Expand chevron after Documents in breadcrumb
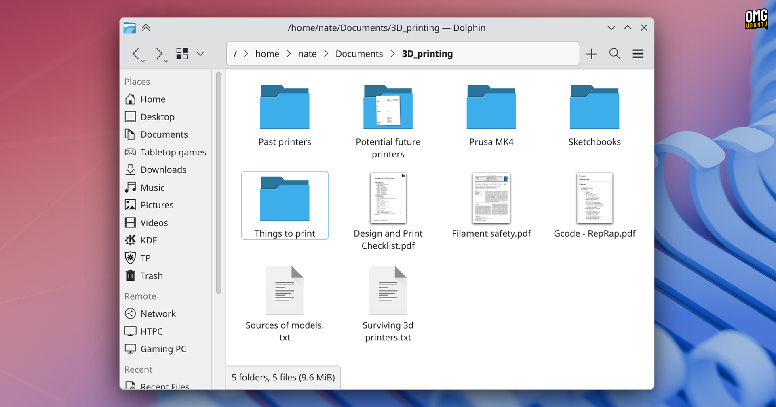The width and height of the screenshot is (776, 407). pyautogui.click(x=392, y=54)
